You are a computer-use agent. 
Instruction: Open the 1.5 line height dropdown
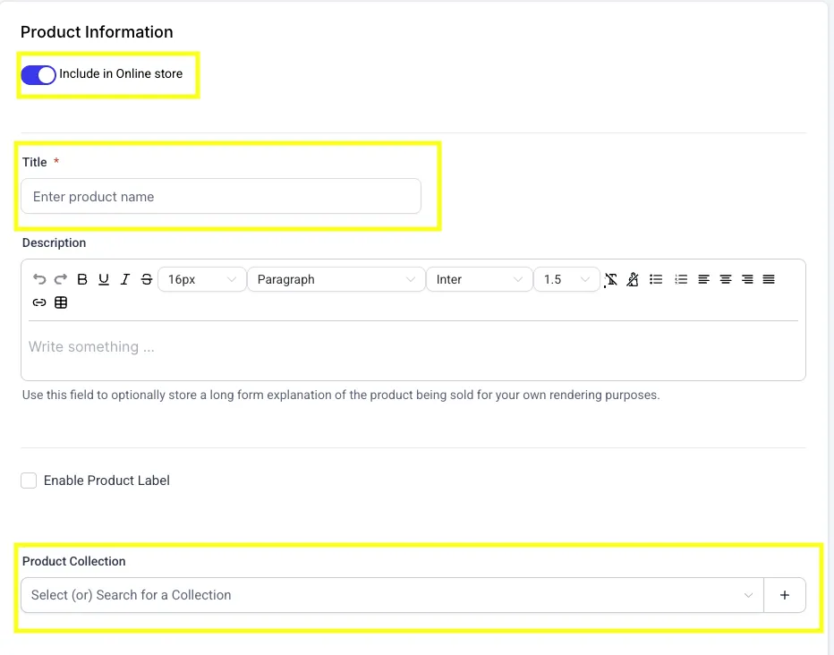coord(566,279)
